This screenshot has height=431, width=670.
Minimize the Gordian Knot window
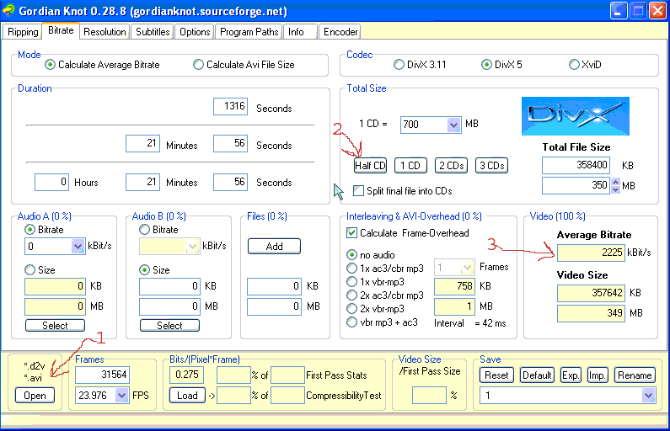(x=619, y=11)
